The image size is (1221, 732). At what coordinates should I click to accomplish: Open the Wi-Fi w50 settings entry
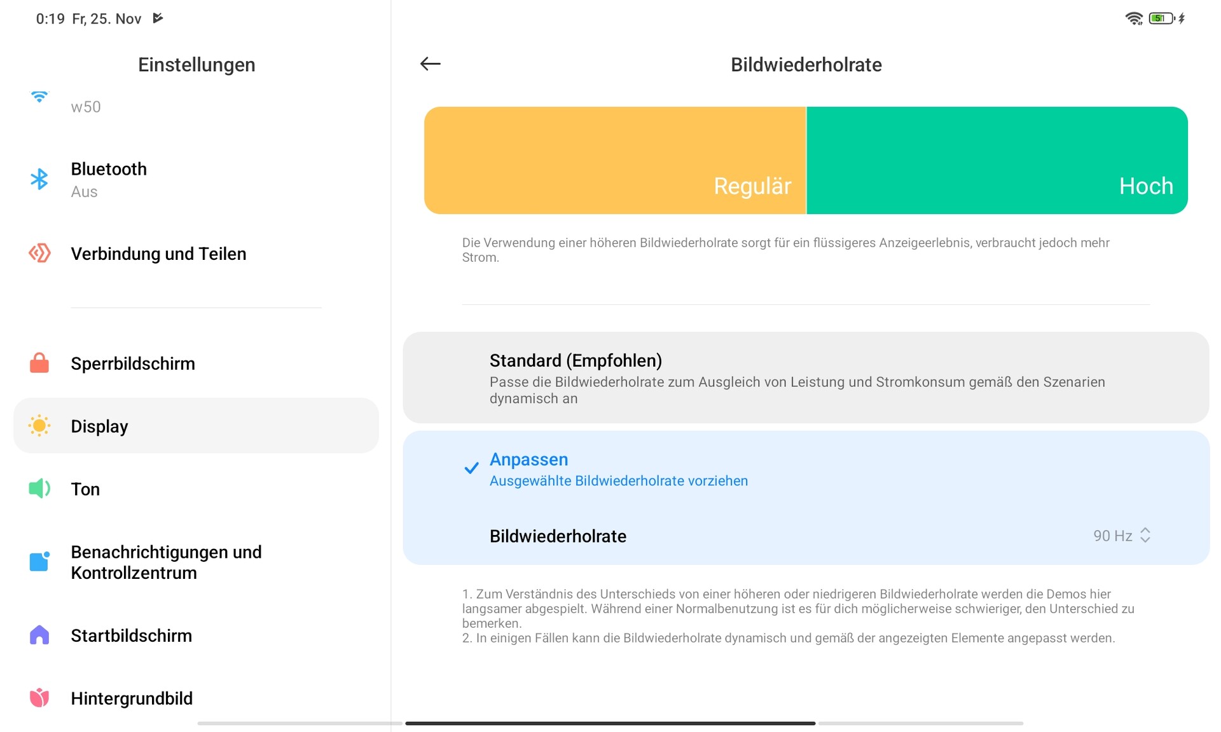click(86, 106)
